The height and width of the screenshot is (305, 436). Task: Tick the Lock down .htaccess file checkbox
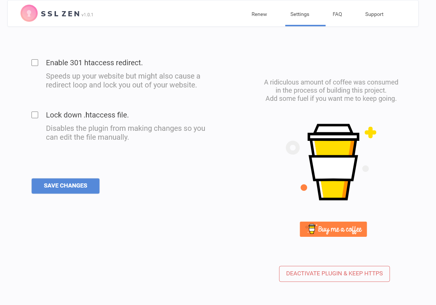pos(35,115)
